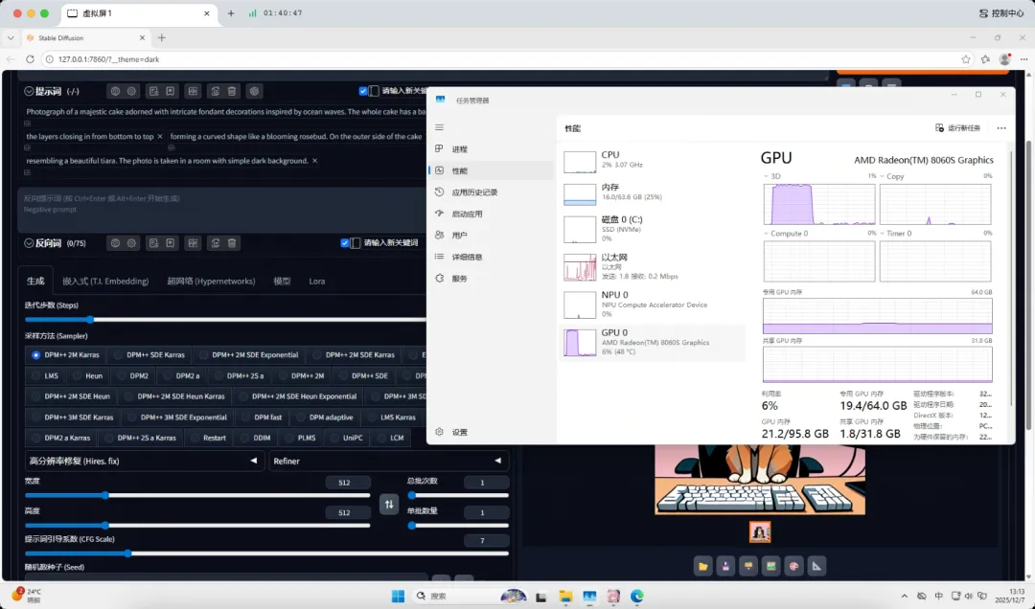
Task: Click the browser page refresh icon
Action: pyautogui.click(x=30, y=58)
